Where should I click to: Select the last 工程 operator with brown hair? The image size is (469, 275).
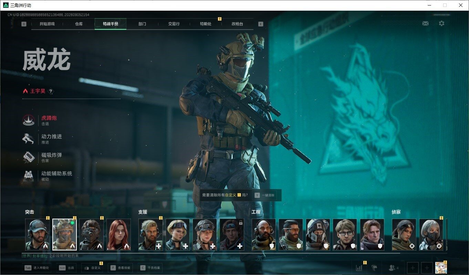373,234
